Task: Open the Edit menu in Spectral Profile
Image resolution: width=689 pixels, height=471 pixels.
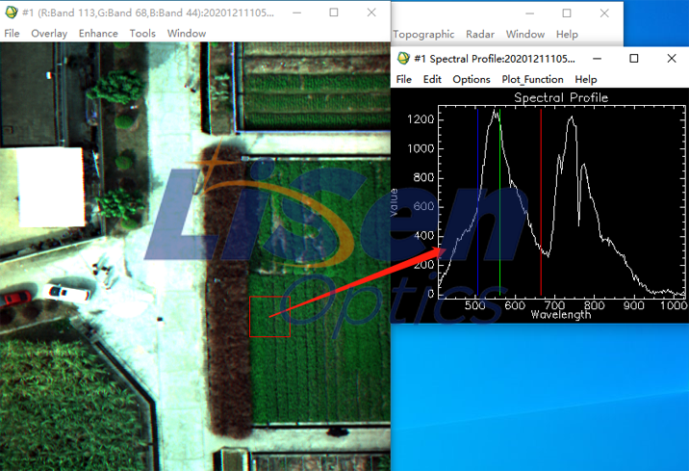Action: click(432, 79)
